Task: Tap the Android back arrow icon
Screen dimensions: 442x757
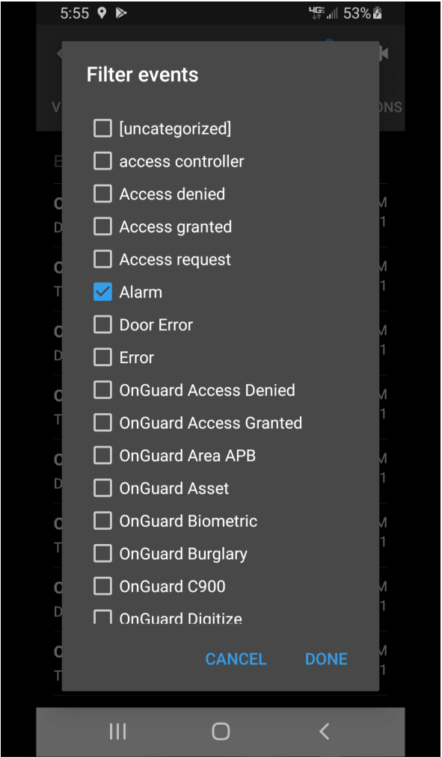Action: coord(324,731)
